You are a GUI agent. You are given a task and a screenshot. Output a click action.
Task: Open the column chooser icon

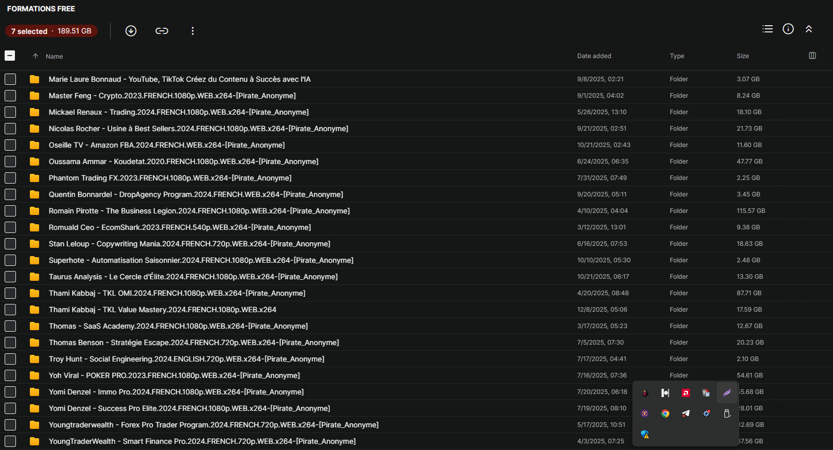[x=812, y=56]
